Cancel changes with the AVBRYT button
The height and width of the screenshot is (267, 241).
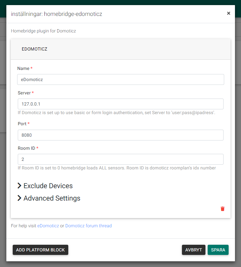point(194,250)
